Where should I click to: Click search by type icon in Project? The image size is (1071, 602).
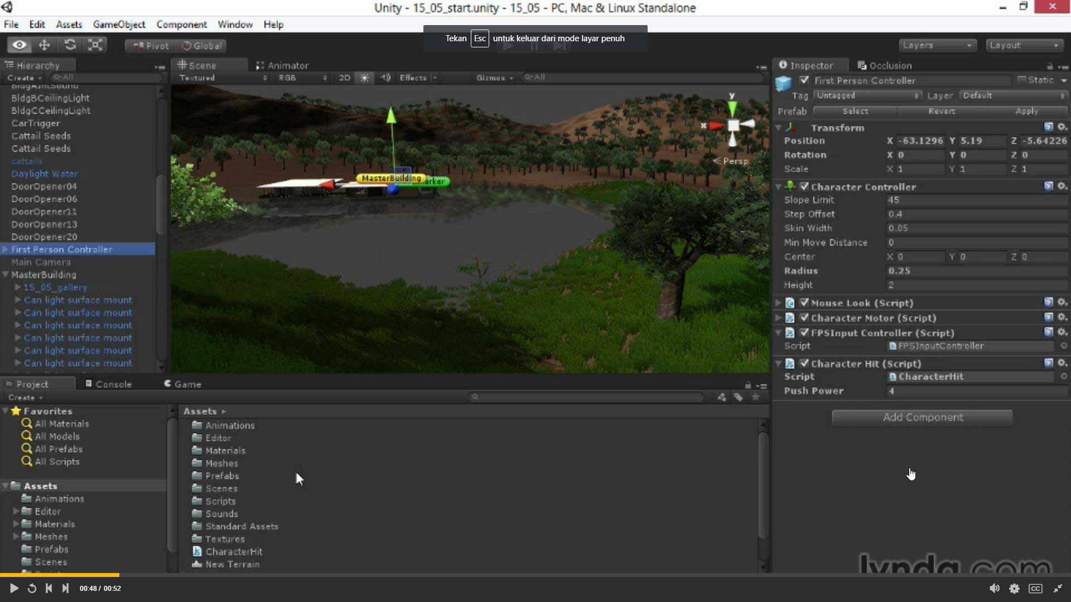pos(722,397)
